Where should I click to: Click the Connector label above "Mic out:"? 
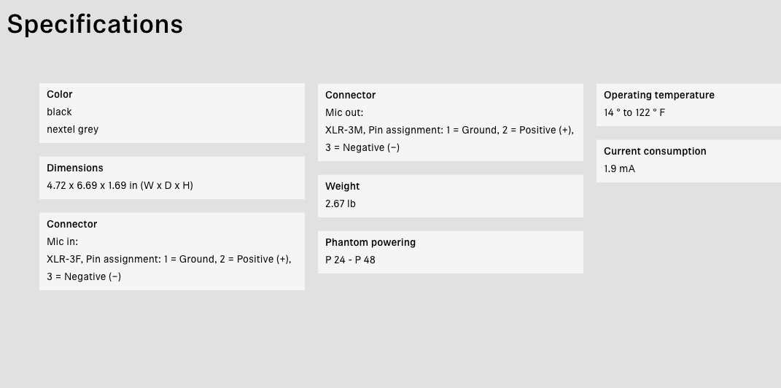(x=350, y=95)
